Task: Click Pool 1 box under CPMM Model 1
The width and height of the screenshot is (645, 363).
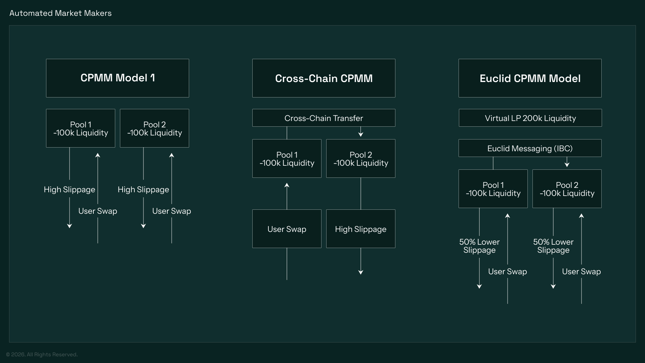Action: tap(81, 128)
